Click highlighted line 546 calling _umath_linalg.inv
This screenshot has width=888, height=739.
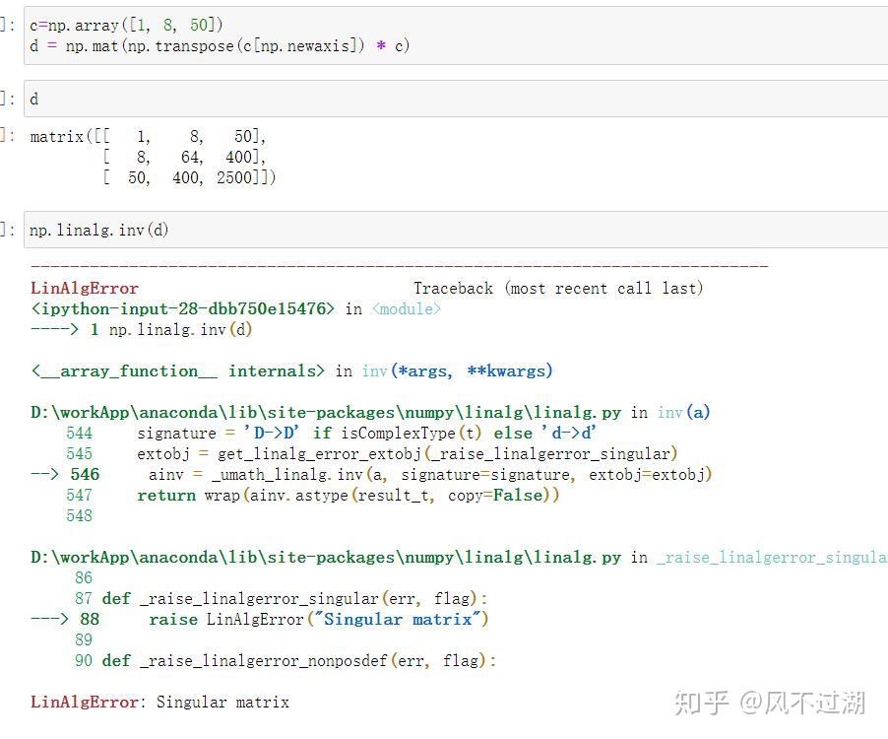[x=371, y=475]
